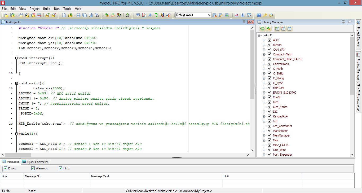
Task: Open the File menu
Action: tap(4, 9)
